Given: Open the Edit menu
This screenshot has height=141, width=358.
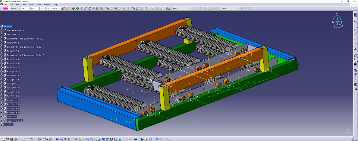Looking at the screenshot, I should [18, 4].
